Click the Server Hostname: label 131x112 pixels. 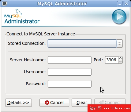(x=28, y=60)
